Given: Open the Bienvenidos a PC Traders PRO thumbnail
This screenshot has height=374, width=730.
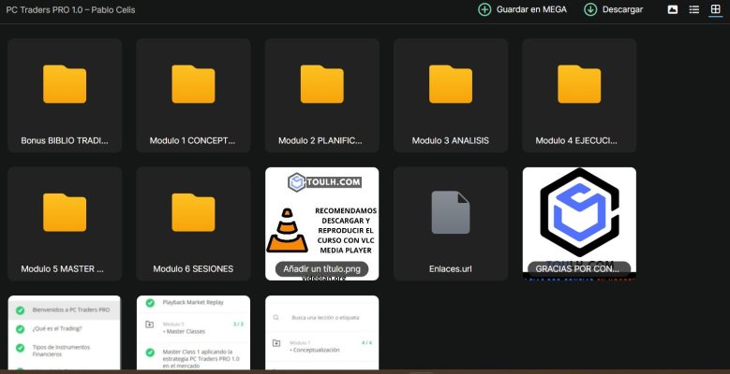Looking at the screenshot, I should click(65, 332).
